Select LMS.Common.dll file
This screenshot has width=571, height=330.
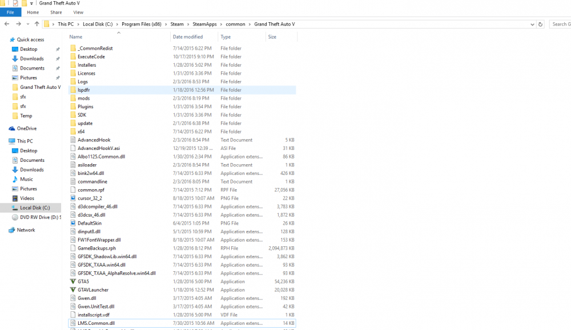point(182,323)
